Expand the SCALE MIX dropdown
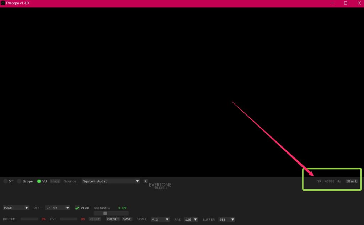The width and height of the screenshot is (364, 225). pyautogui.click(x=160, y=220)
